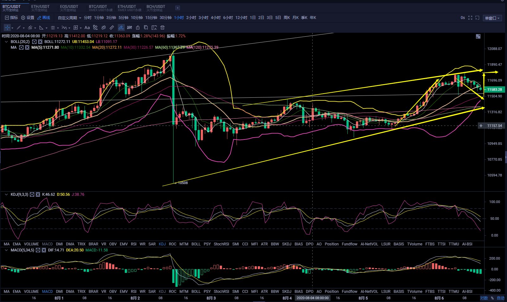Toggle the 画线 drawing button
Image resolution: width=507 pixels, height=302 pixels.
(x=44, y=18)
